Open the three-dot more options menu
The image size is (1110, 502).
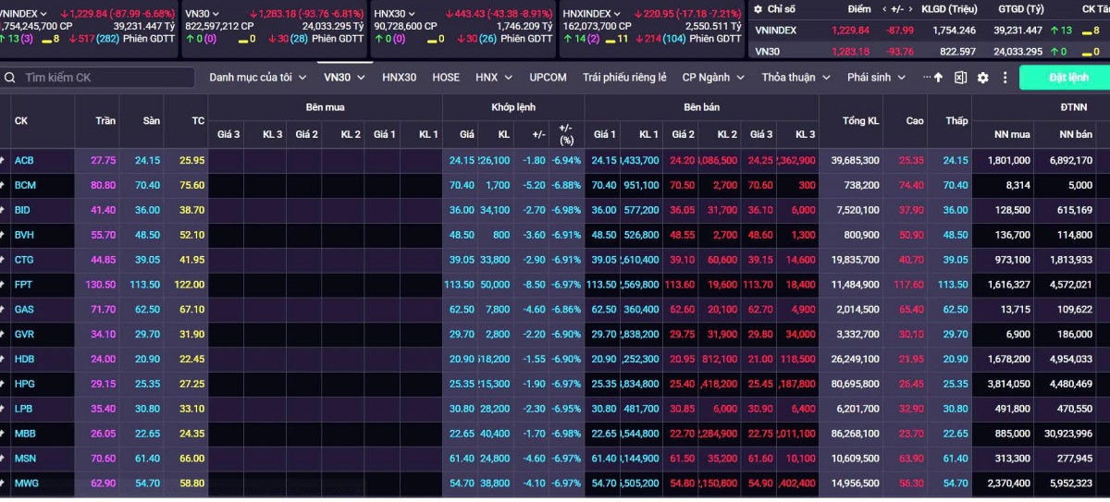point(1005,78)
